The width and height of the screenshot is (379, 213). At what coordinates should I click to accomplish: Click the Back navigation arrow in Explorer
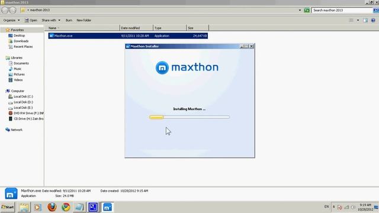(5, 10)
